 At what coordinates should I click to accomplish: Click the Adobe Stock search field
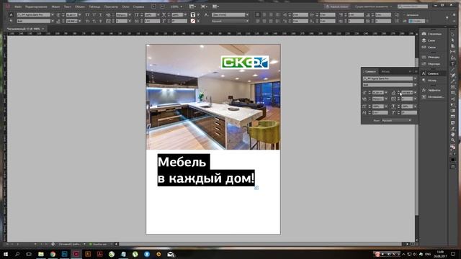click(413, 6)
